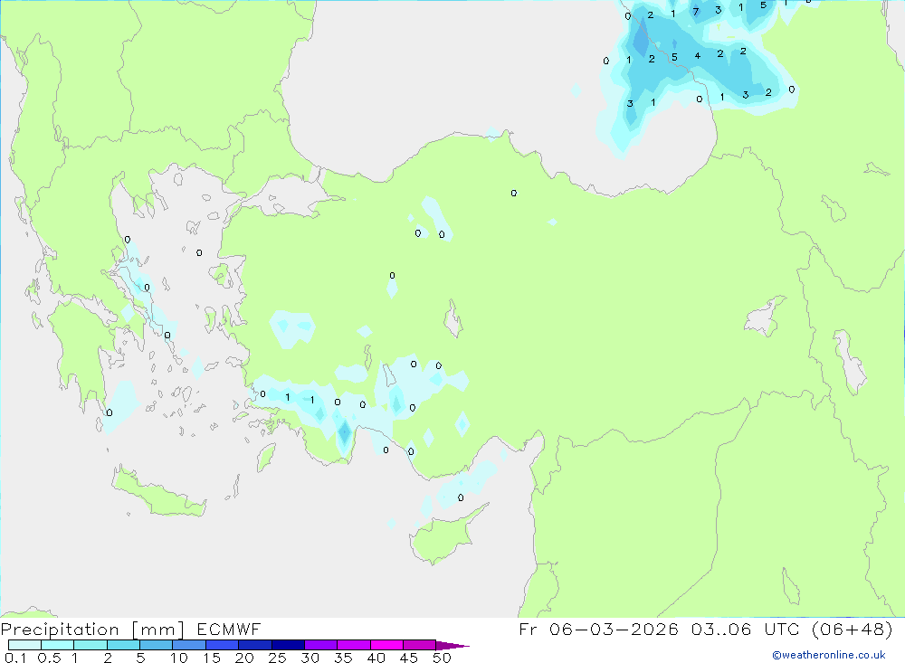This screenshot has width=905, height=663.
Task: Click the 0.1–0.5 mm lightest cyan legend swatch
Action: click(24, 645)
